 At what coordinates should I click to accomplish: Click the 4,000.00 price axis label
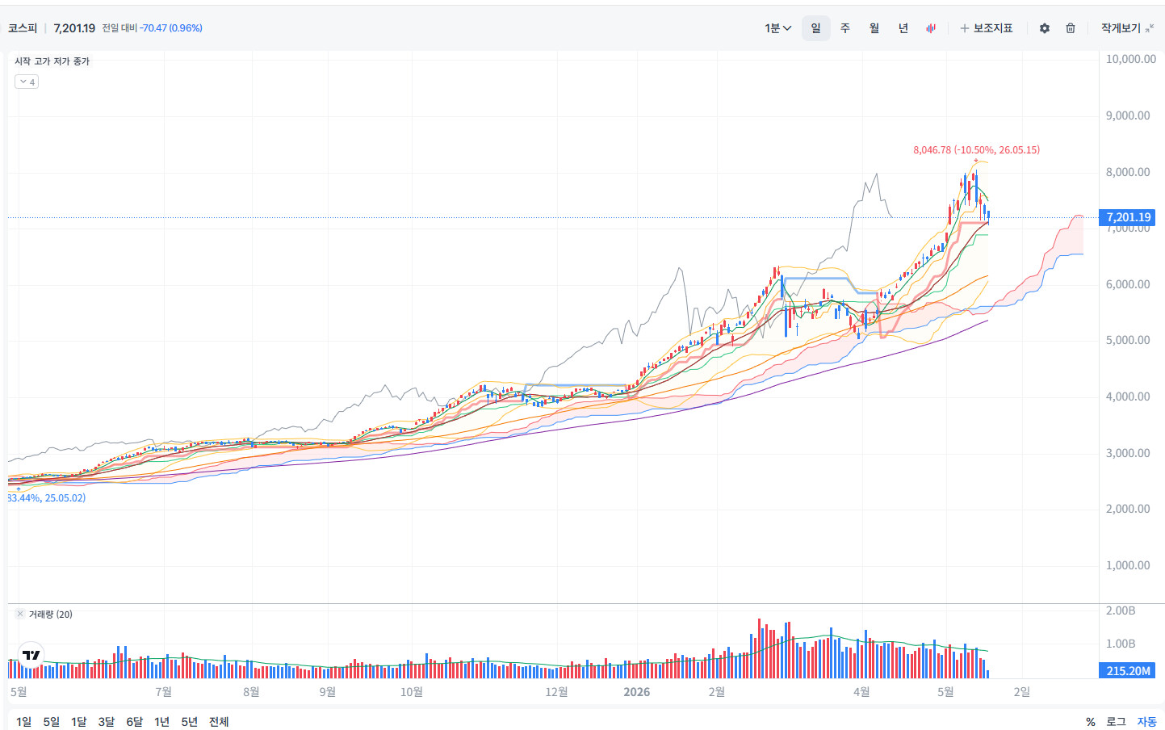(x=1128, y=396)
